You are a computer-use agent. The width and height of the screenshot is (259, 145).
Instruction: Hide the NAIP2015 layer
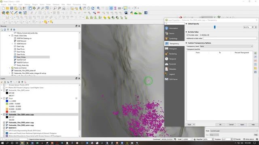[4, 128]
